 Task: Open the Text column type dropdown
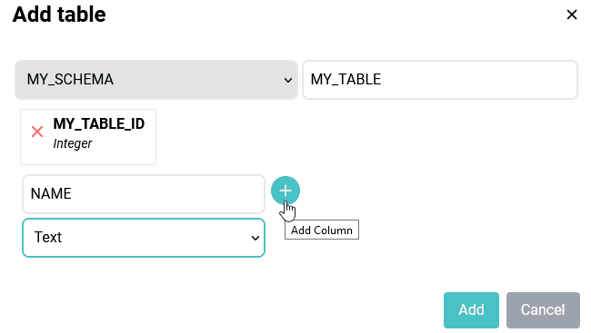(144, 238)
